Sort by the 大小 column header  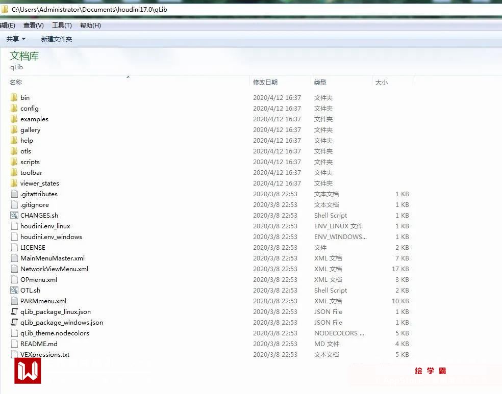click(x=381, y=83)
